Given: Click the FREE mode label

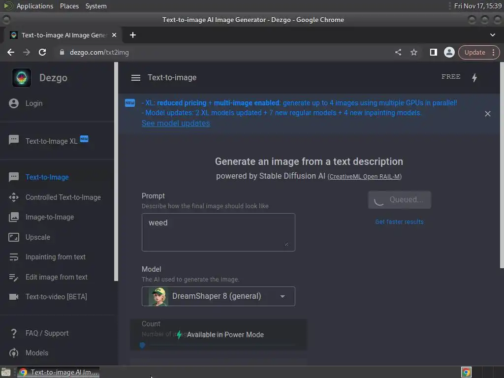Looking at the screenshot, I should (451, 77).
